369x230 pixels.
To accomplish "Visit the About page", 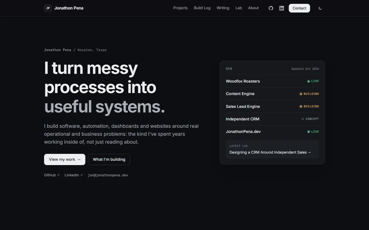I will (x=253, y=8).
